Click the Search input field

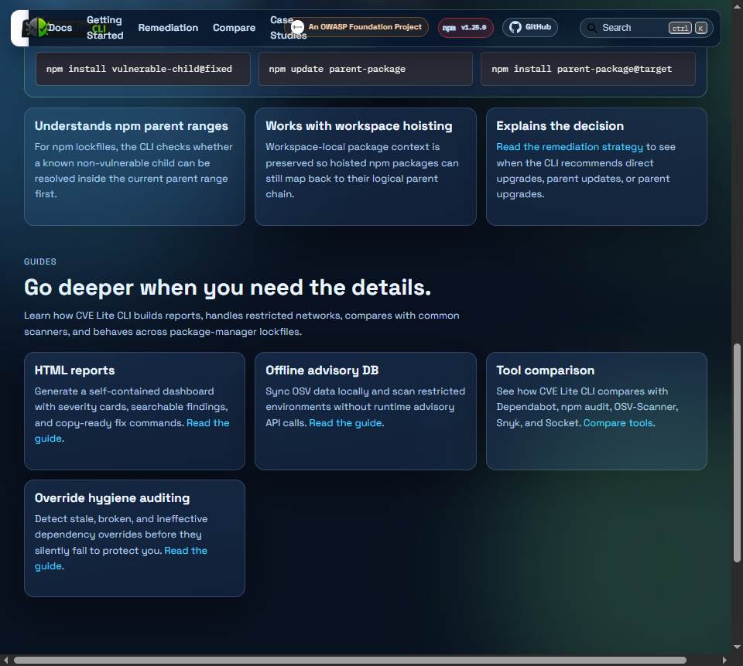tap(646, 28)
